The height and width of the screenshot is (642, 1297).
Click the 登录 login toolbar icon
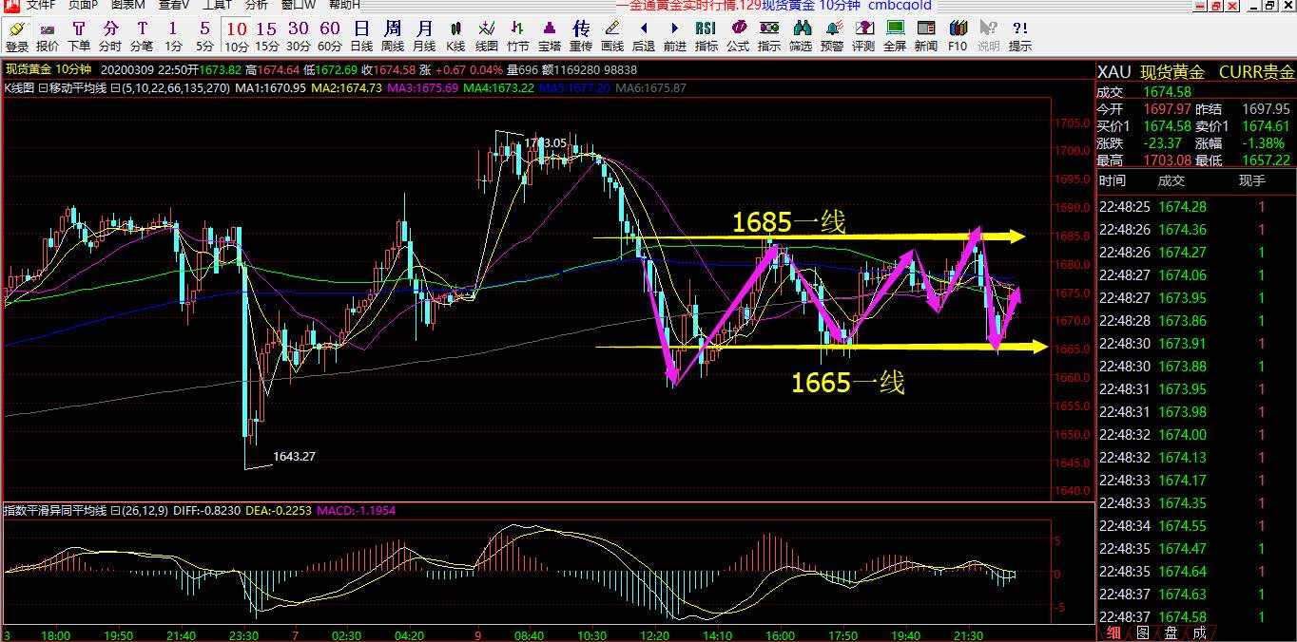[x=16, y=36]
